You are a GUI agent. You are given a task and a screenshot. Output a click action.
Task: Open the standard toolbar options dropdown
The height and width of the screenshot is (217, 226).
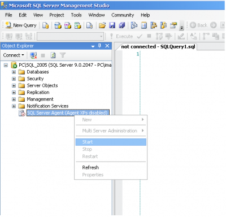[182, 25]
